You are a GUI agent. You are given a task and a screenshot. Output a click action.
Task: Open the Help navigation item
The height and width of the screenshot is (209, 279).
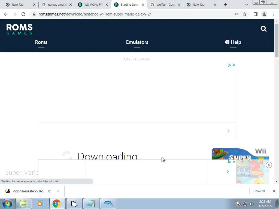pyautogui.click(x=233, y=42)
